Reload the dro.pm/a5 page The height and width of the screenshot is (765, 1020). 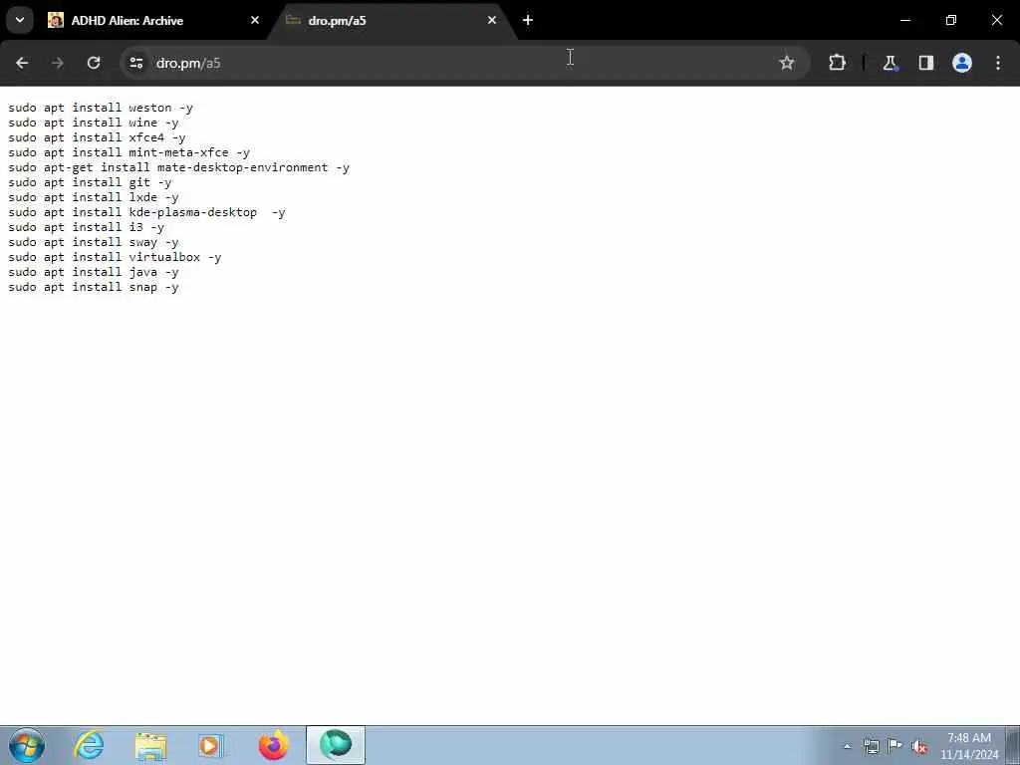[x=94, y=63]
